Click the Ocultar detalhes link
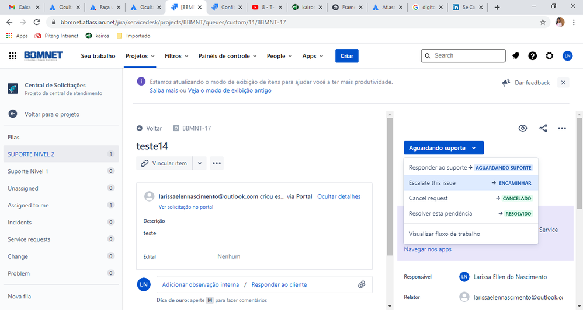 coord(339,196)
